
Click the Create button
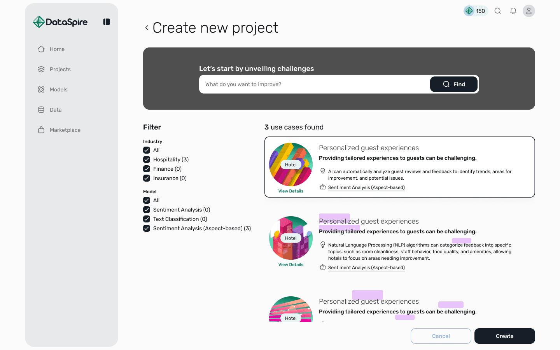click(x=505, y=336)
